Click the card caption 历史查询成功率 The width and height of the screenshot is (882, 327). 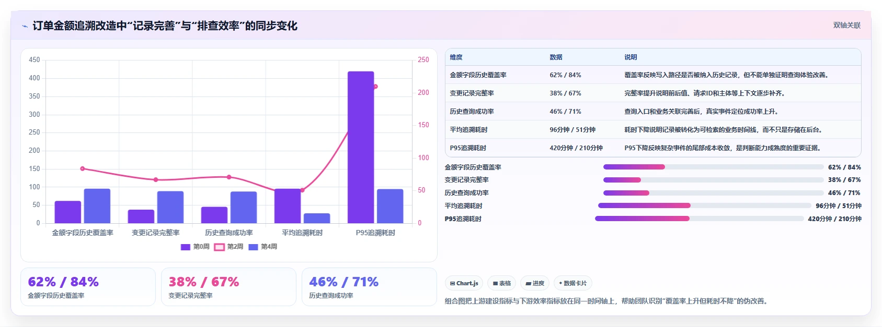pos(331,296)
